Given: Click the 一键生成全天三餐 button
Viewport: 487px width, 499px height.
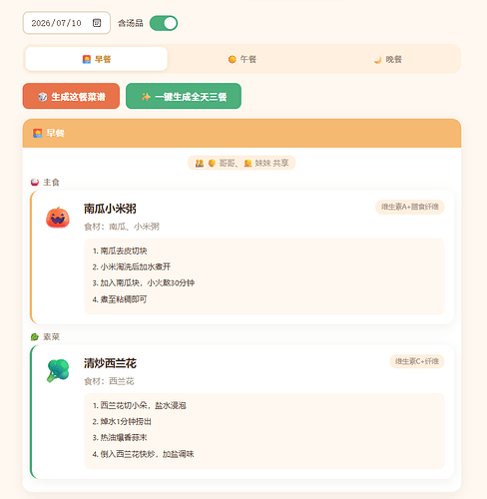Looking at the screenshot, I should [x=184, y=96].
